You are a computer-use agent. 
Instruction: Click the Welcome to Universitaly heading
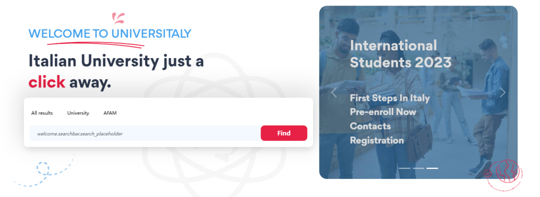109,33
